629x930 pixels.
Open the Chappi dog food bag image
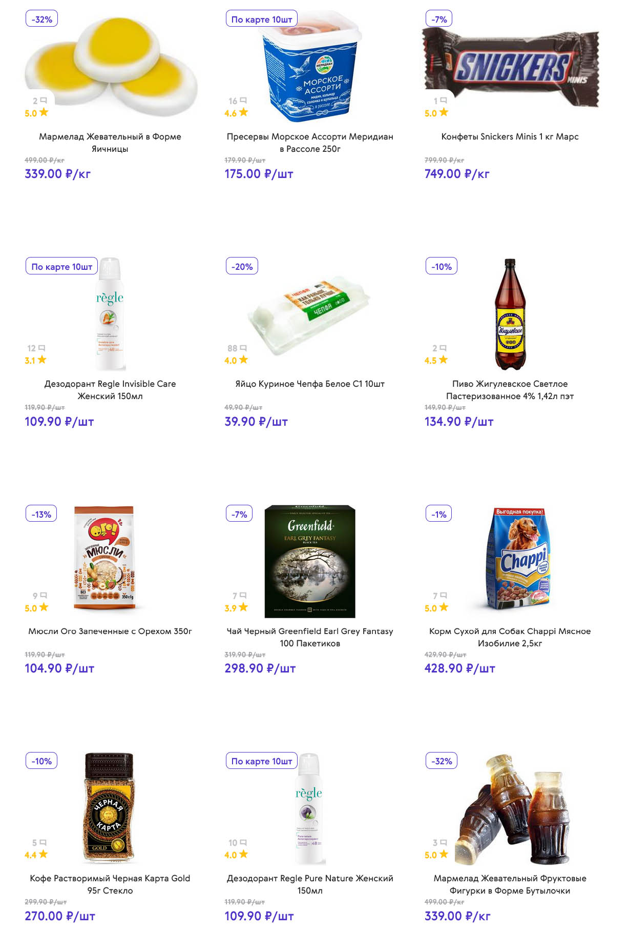click(518, 558)
